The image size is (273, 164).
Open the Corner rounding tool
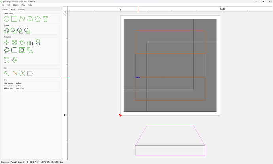pos(15,50)
